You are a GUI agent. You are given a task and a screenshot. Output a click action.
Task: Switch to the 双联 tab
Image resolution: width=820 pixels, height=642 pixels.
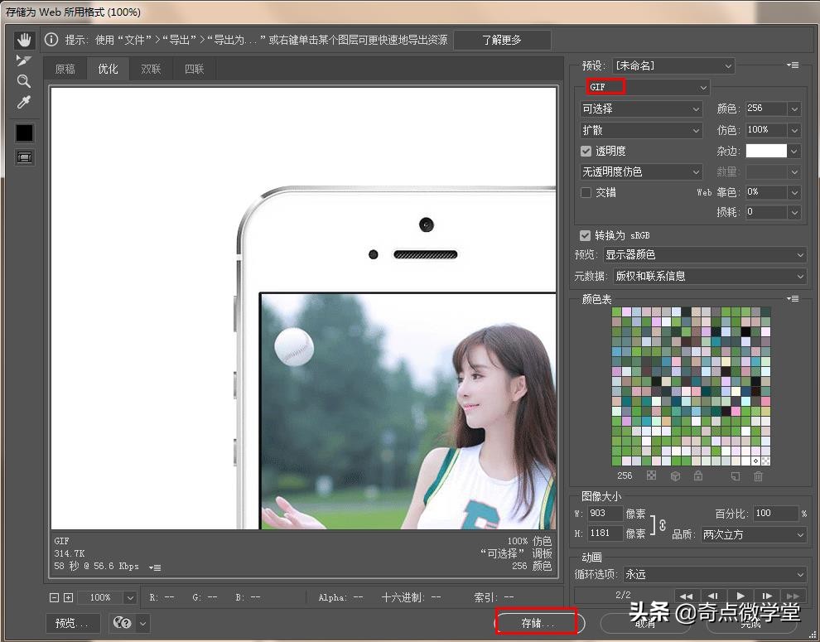(x=151, y=70)
